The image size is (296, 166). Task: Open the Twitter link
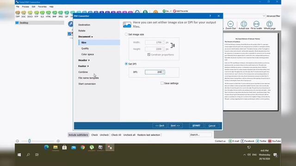click(x=261, y=141)
